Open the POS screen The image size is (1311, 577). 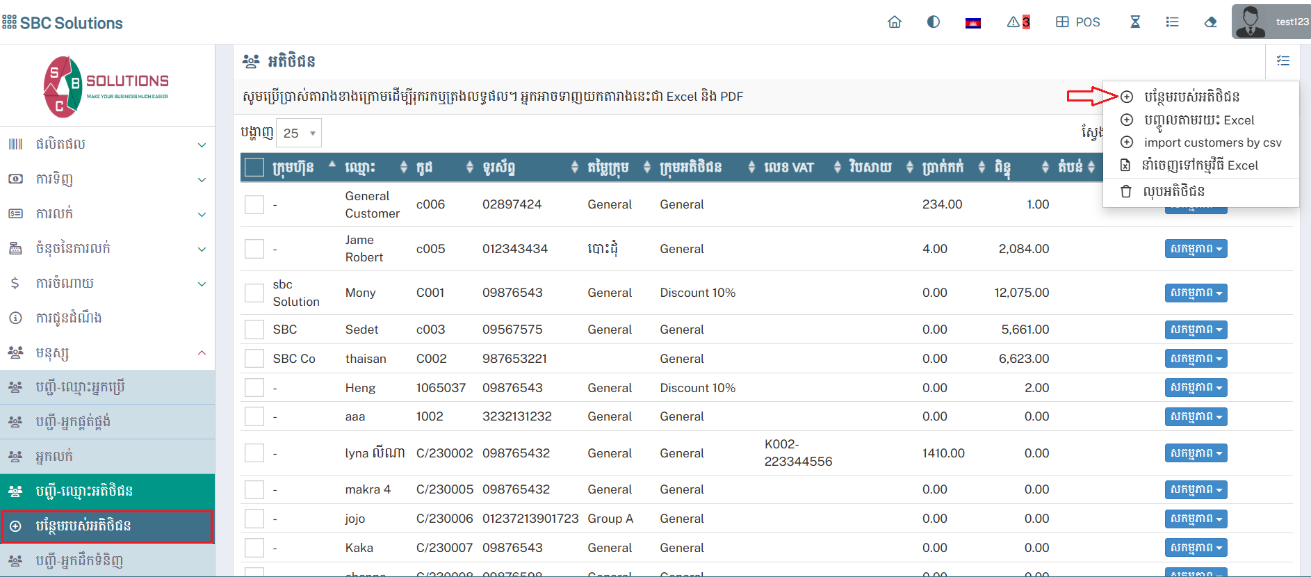pos(1078,22)
